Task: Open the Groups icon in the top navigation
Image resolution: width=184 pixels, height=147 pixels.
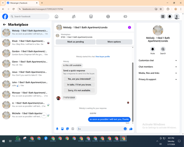Action: [108, 17]
